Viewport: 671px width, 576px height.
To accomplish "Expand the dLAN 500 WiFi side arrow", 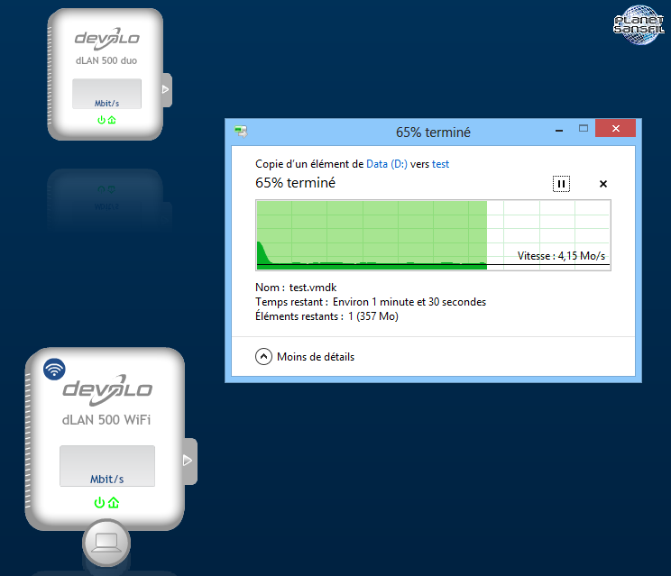I will click(189, 461).
